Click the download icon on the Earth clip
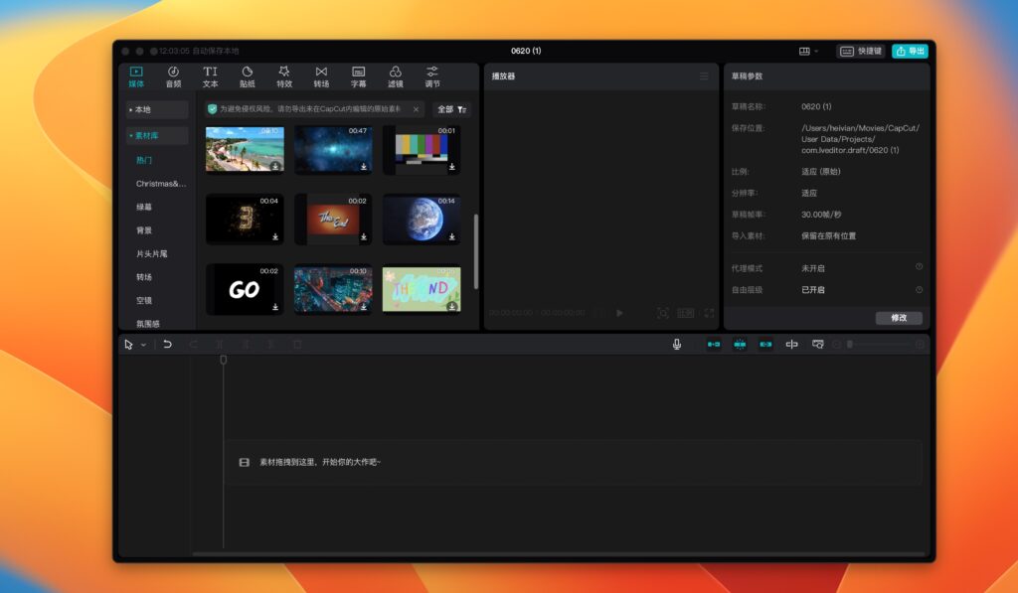1018x593 pixels. coord(453,236)
